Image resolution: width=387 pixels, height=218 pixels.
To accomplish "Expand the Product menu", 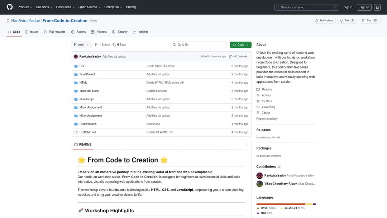I will (x=25, y=7).
